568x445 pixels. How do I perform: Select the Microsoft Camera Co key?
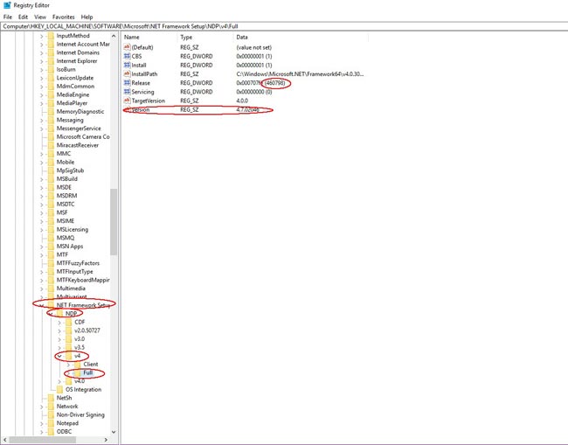pyautogui.click(x=83, y=136)
